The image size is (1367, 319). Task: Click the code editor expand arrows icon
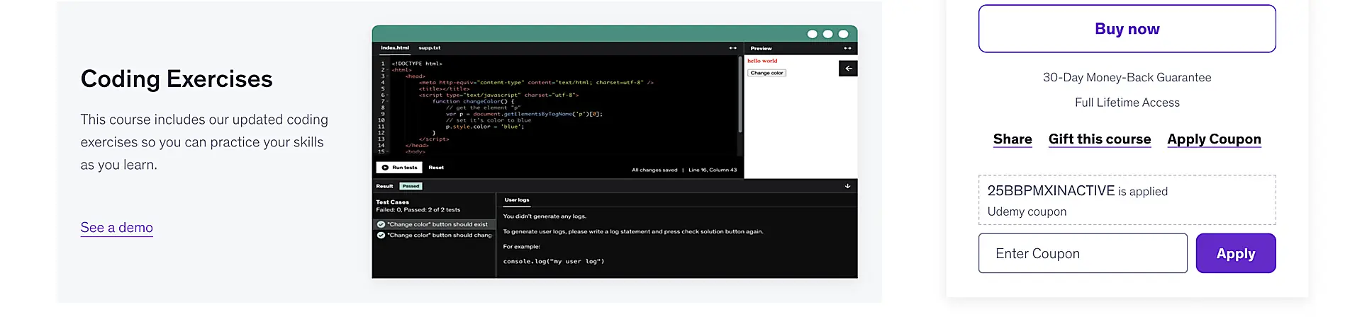732,48
